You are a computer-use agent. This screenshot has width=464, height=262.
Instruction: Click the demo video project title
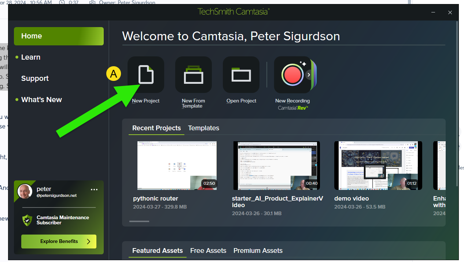coord(351,199)
